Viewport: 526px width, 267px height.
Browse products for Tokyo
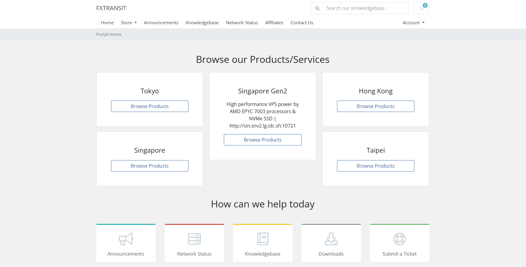(149, 106)
